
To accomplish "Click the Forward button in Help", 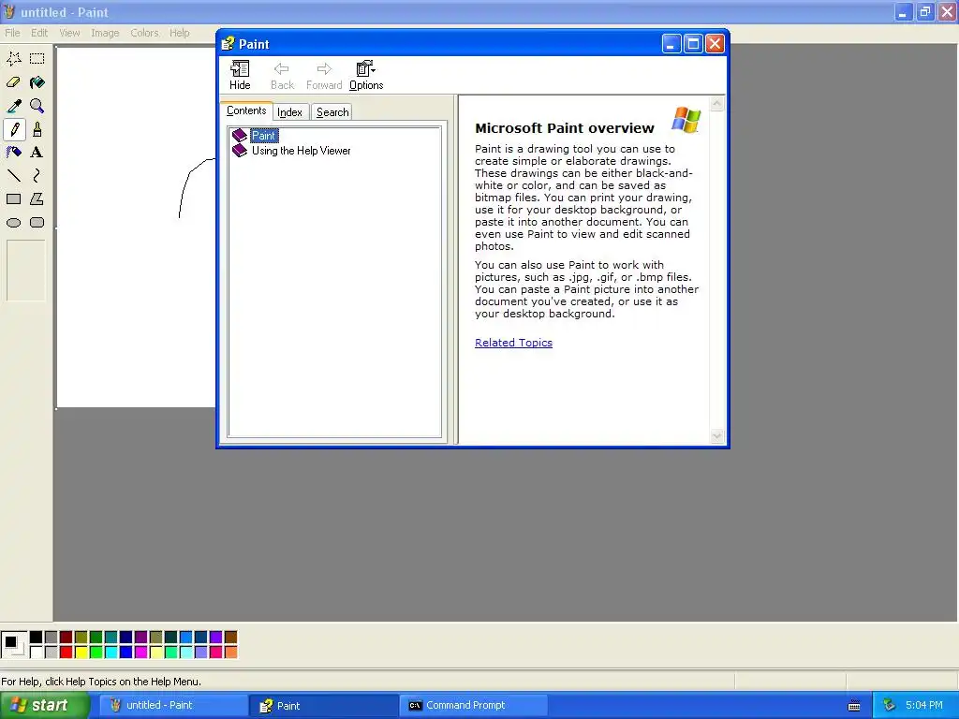I will click(x=324, y=75).
